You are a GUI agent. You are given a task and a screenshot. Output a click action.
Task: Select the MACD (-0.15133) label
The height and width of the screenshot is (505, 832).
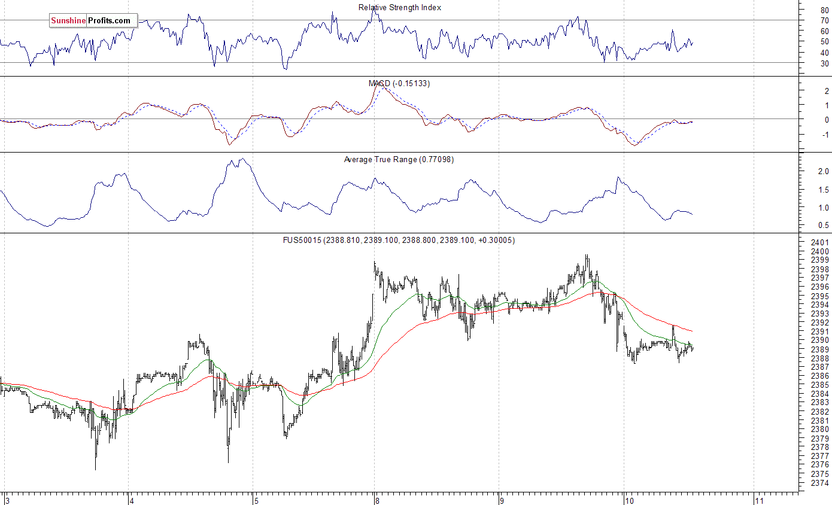399,83
